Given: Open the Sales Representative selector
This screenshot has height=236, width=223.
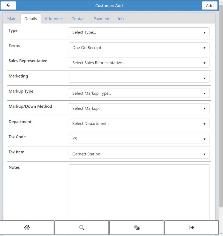Looking at the screenshot, I should [x=139, y=62].
